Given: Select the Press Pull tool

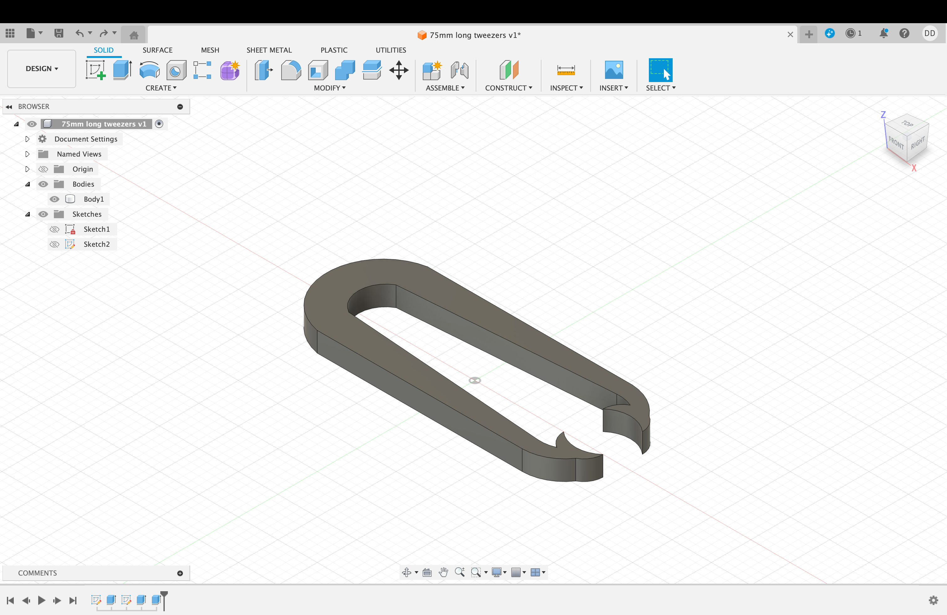Looking at the screenshot, I should point(263,70).
